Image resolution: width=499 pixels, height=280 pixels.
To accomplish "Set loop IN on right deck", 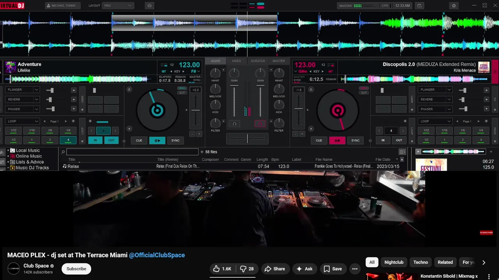I will (x=383, y=140).
